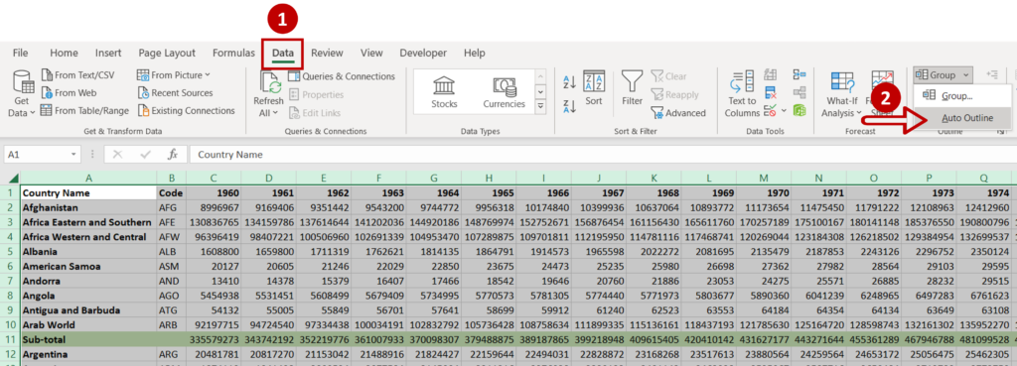1017x366 pixels.
Task: Switch to the Developer tab
Action: coord(423,54)
